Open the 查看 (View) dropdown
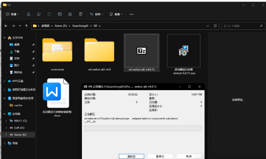 coord(116,14)
